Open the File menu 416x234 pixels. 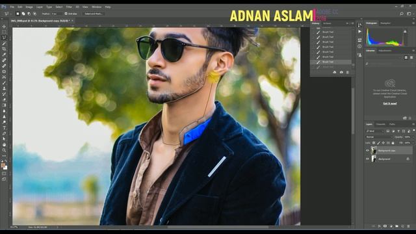click(x=12, y=7)
